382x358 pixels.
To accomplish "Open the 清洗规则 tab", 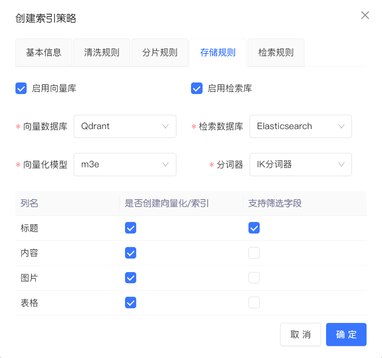I will coord(102,53).
